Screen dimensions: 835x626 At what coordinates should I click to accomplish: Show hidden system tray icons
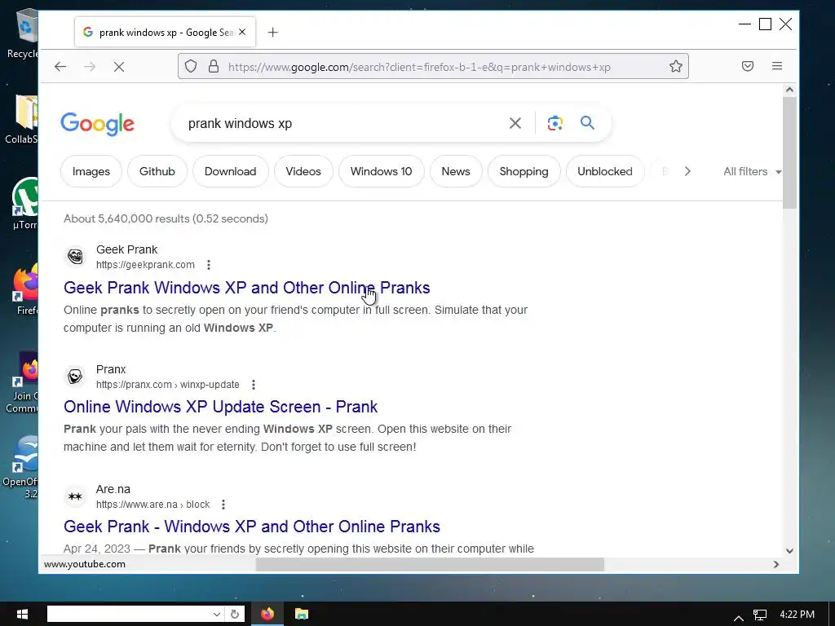click(739, 618)
